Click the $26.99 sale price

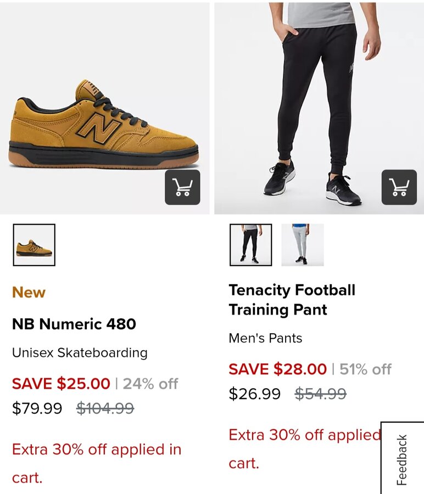pos(254,394)
